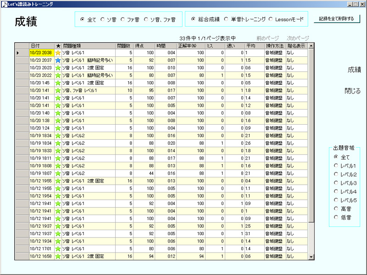The width and height of the screenshot is (367, 275).
Task: Click the table vertical scrollbar thumb
Action: click(311, 135)
